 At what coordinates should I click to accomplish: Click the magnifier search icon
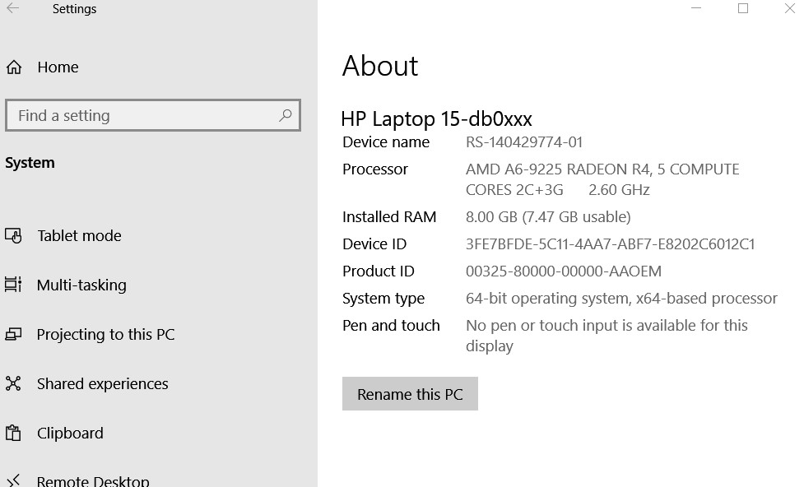click(x=285, y=115)
